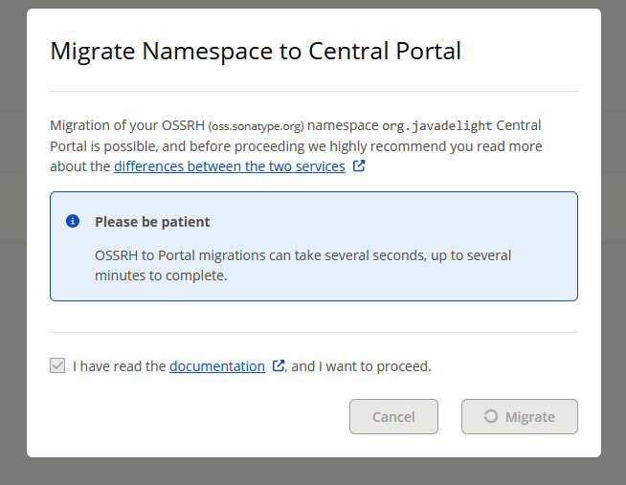Viewport: 626px width, 485px height.
Task: Cancel the namespace migration dialog
Action: (393, 416)
